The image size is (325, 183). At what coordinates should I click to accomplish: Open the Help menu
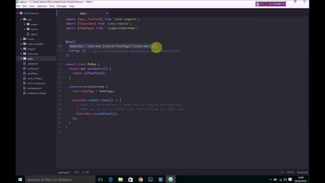[x=72, y=6]
